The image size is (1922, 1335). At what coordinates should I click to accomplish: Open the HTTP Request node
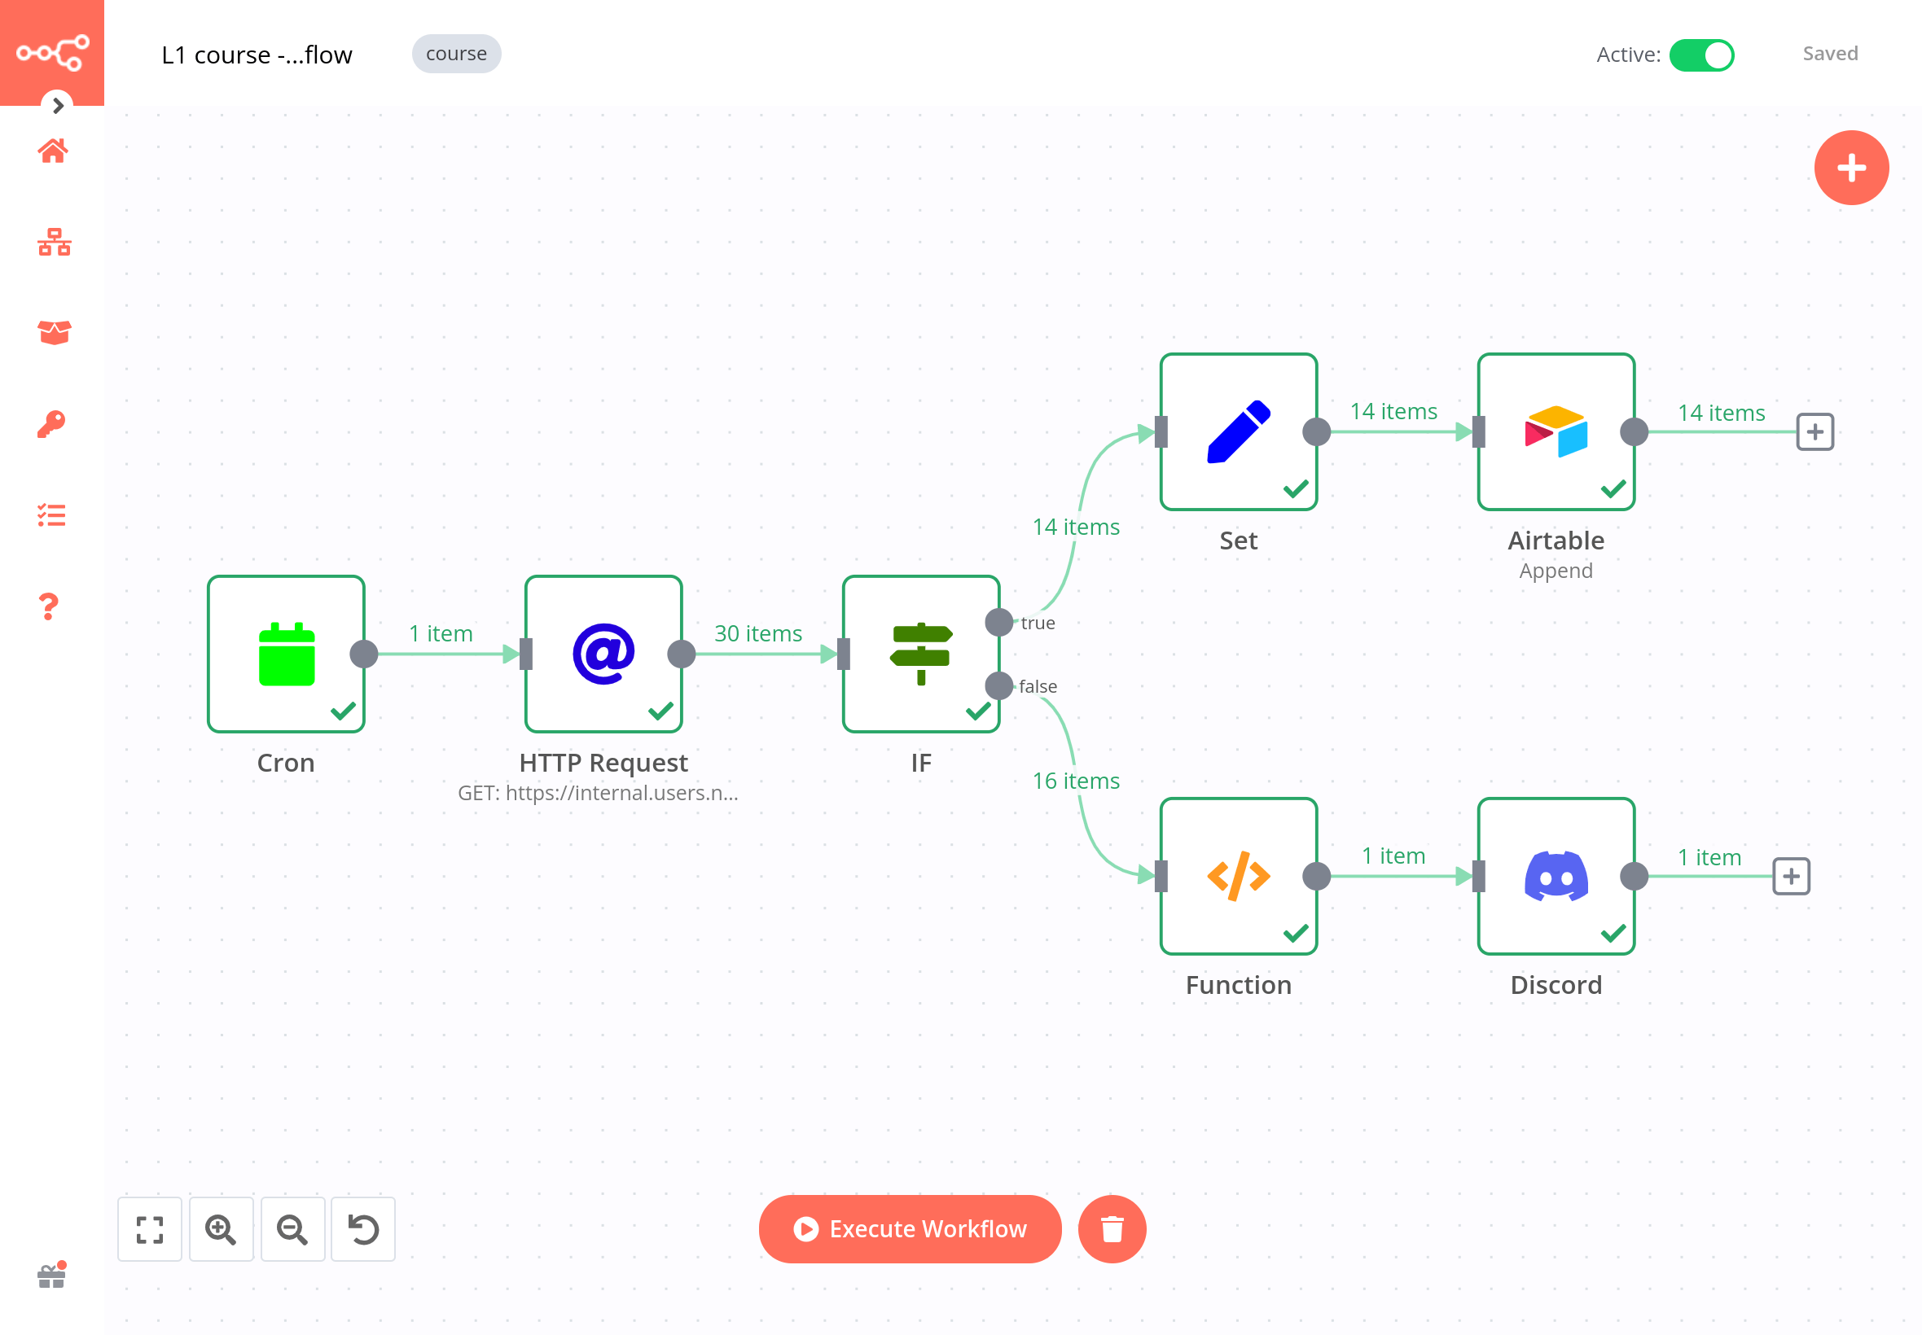[603, 655]
